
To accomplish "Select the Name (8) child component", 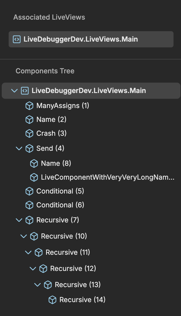I will pos(56,163).
